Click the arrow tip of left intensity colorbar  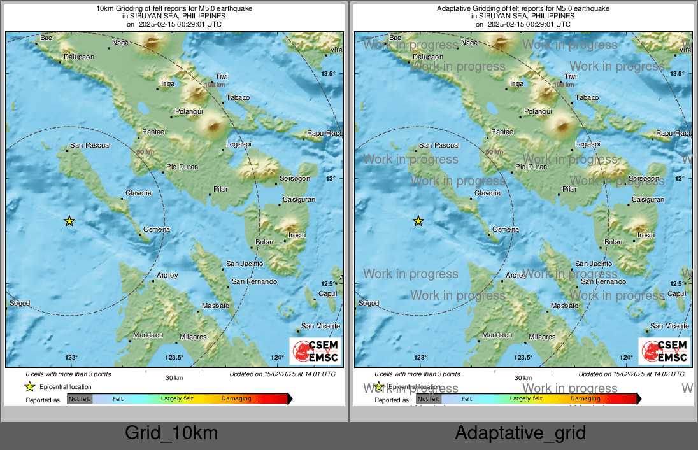tap(290, 399)
